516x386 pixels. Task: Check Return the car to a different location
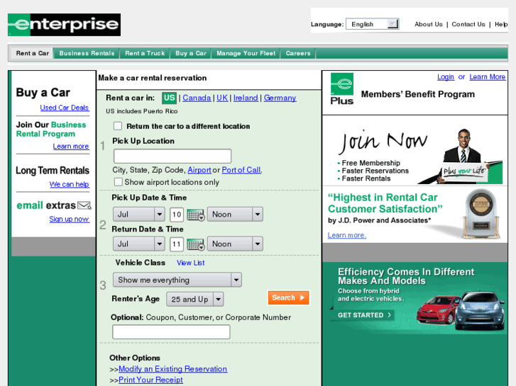coord(118,126)
